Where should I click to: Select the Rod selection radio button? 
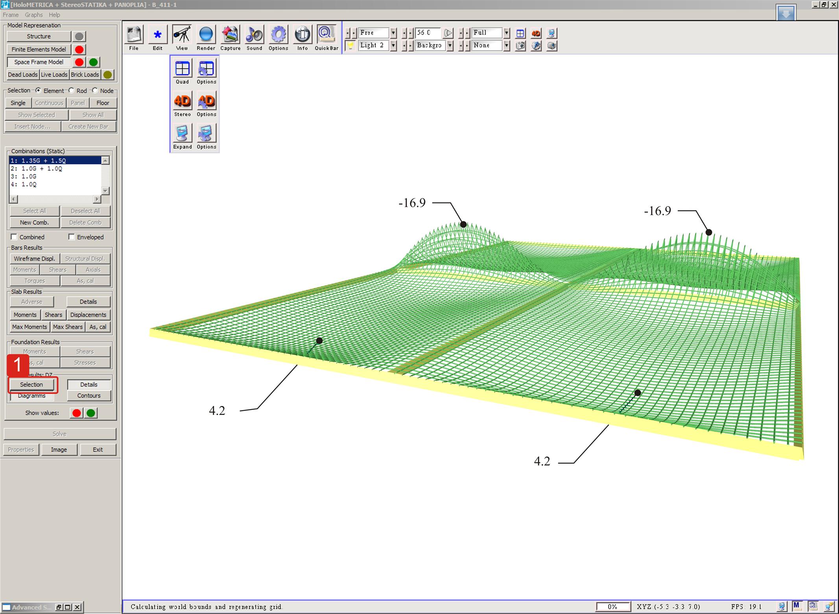(72, 90)
